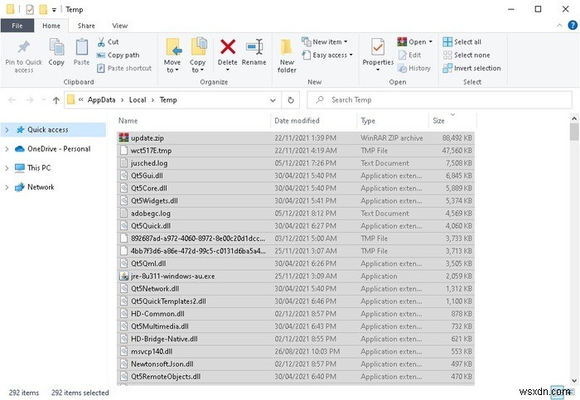Click the Java icon of jre-8u311-windows-au.exe
The width and height of the screenshot is (580, 400).
click(x=124, y=276)
